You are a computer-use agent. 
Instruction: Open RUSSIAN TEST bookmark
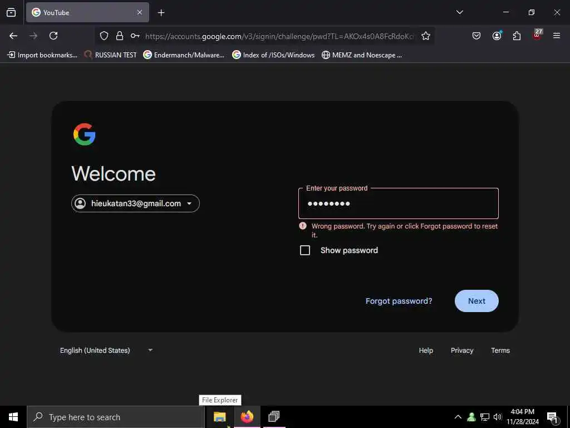pos(111,55)
